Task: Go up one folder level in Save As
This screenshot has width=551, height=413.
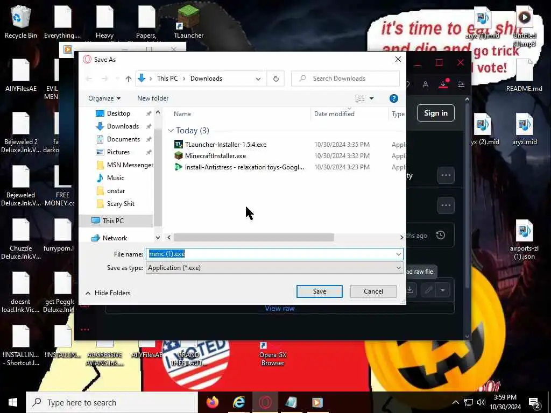Action: (128, 79)
